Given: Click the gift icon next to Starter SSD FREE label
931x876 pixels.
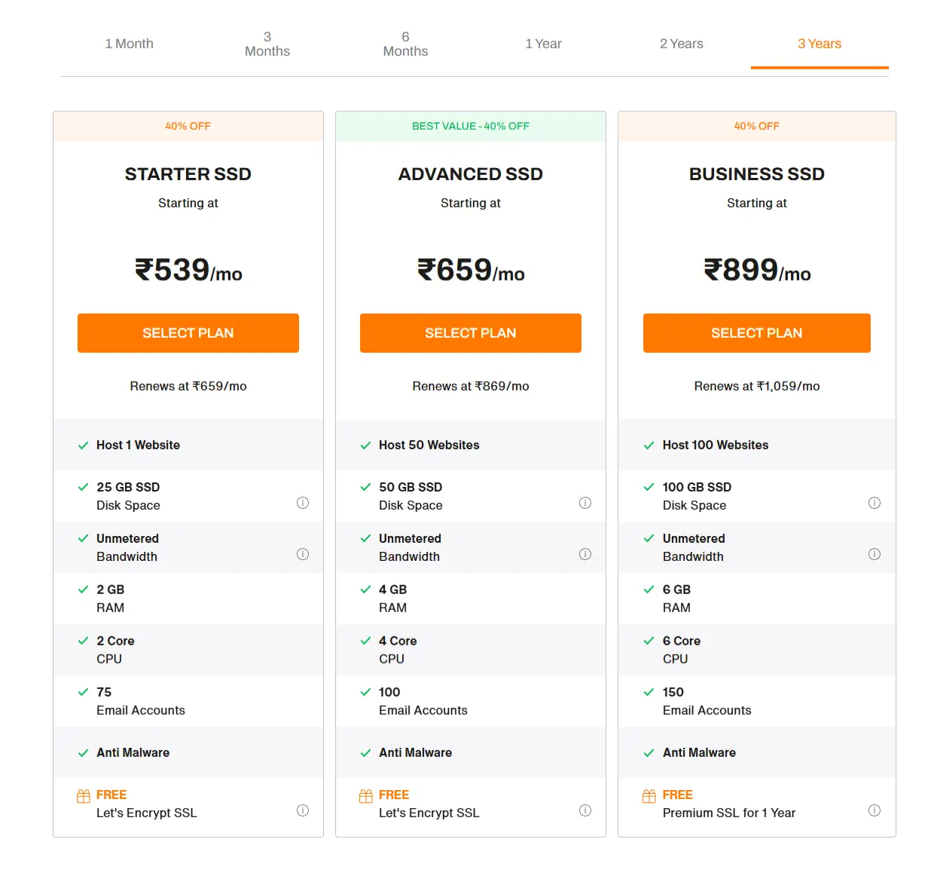Looking at the screenshot, I should 82,795.
